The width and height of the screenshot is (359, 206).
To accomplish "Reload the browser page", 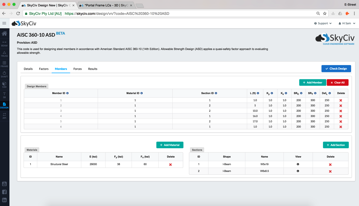I will pyautogui.click(x=18, y=13).
